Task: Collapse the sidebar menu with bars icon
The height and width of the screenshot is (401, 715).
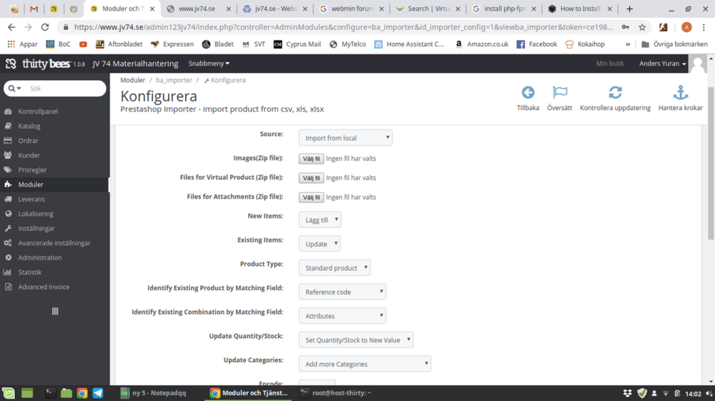Action: tap(55, 311)
